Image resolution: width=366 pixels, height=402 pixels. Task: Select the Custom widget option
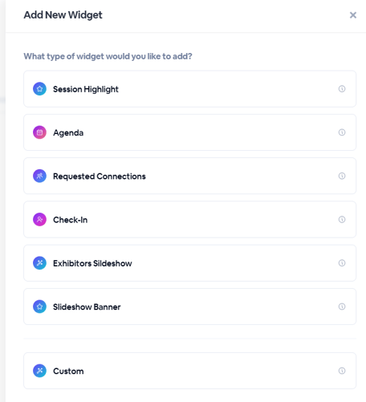(x=189, y=371)
